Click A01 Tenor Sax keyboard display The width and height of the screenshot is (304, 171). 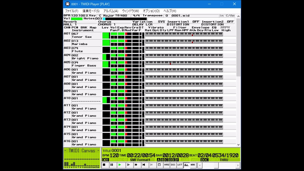[x=184, y=34]
